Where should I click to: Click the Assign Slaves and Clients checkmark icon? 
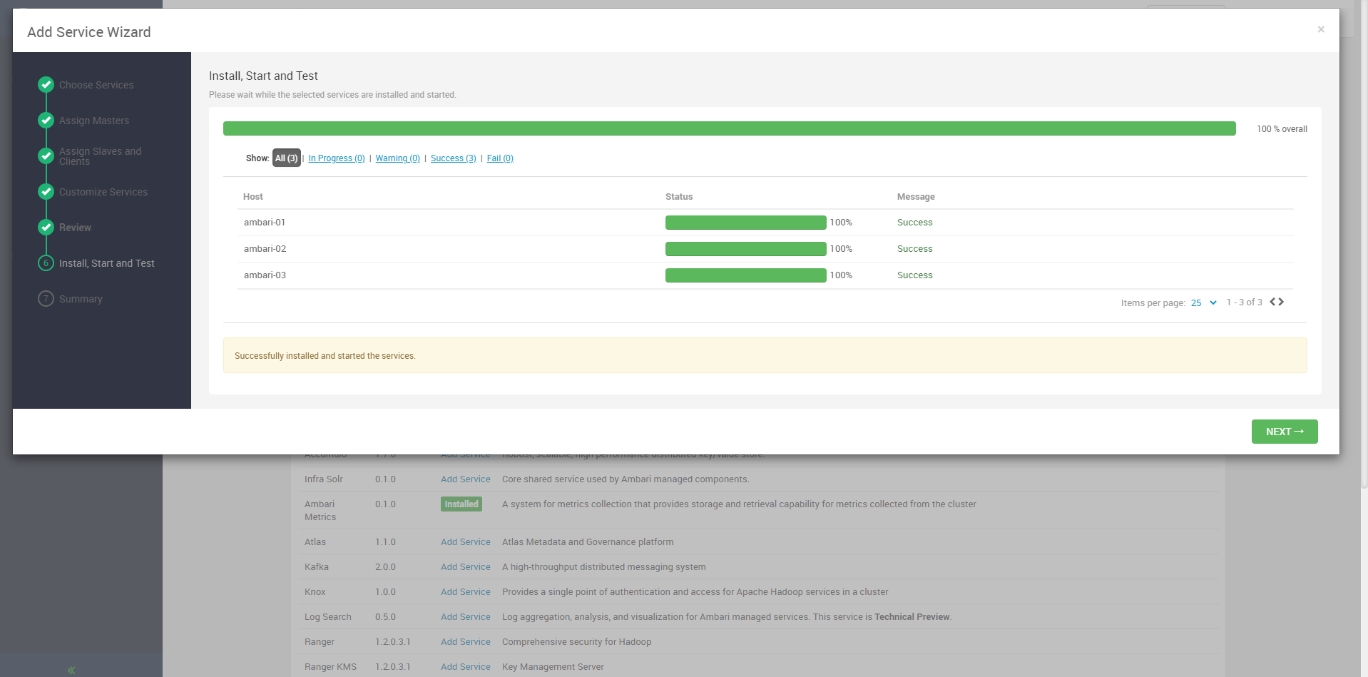(x=46, y=156)
